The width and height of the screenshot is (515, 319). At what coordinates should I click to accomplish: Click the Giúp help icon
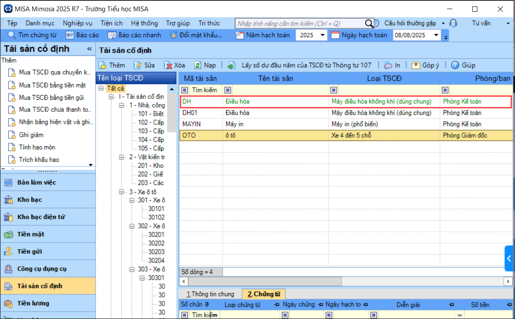pyautogui.click(x=455, y=65)
